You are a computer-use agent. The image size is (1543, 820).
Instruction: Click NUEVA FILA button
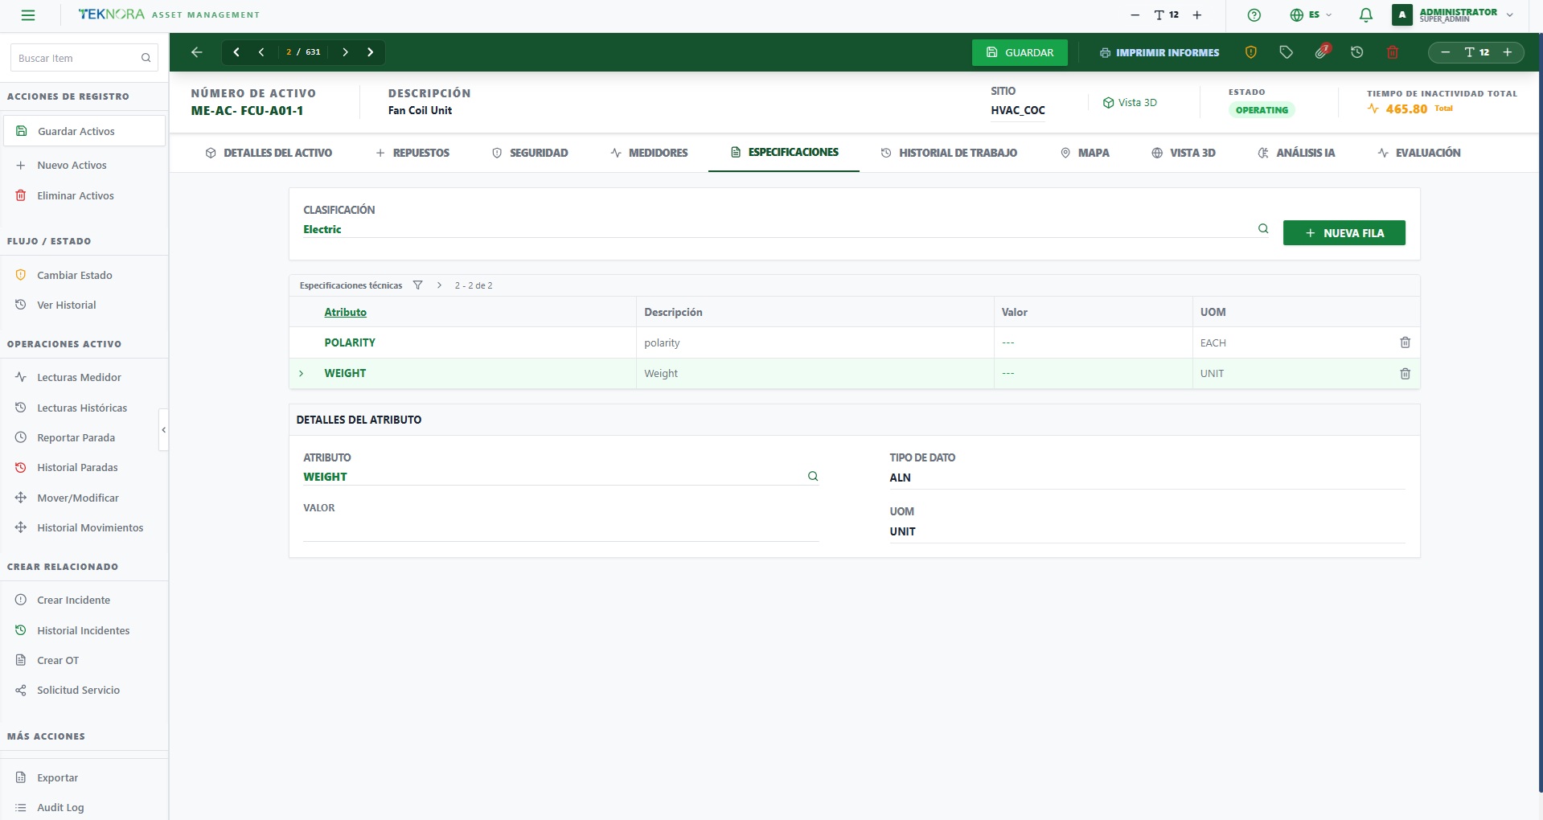tap(1344, 233)
